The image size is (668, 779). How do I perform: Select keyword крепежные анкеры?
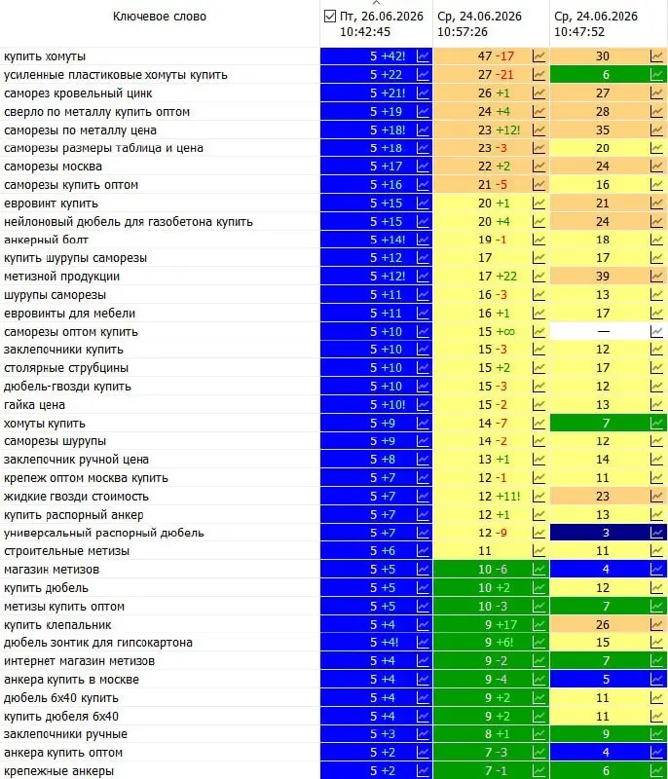[x=58, y=770]
